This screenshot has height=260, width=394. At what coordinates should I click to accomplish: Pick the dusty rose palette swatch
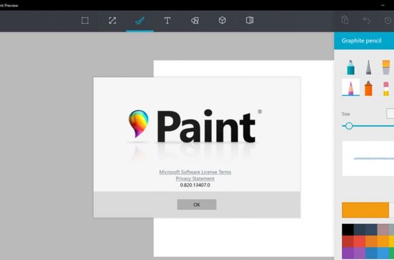click(x=383, y=230)
